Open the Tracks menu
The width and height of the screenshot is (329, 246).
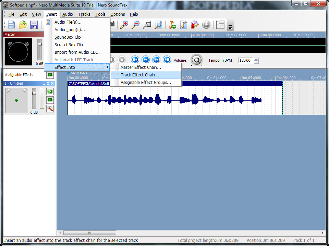pyautogui.click(x=84, y=14)
